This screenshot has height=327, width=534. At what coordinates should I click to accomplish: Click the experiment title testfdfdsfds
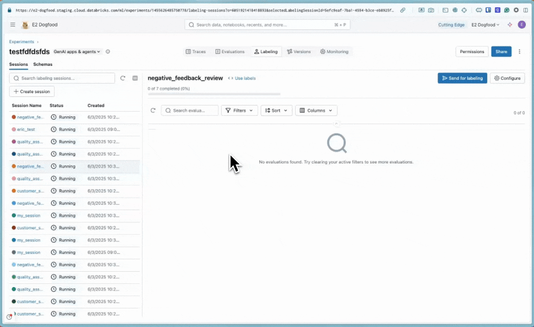click(29, 52)
